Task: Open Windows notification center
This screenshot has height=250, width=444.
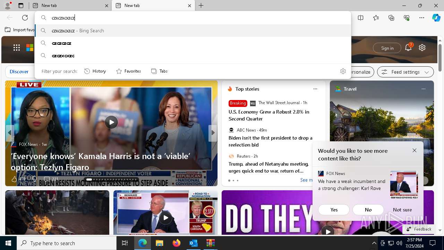Action: (x=433, y=243)
